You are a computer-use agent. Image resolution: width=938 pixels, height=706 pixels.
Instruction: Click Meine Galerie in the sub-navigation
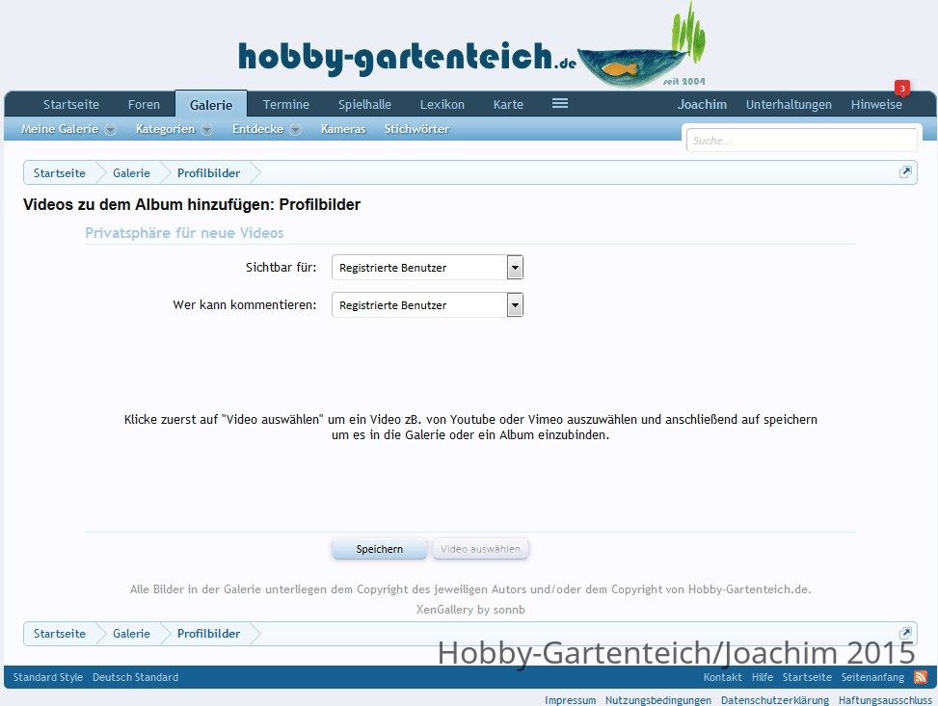(59, 128)
